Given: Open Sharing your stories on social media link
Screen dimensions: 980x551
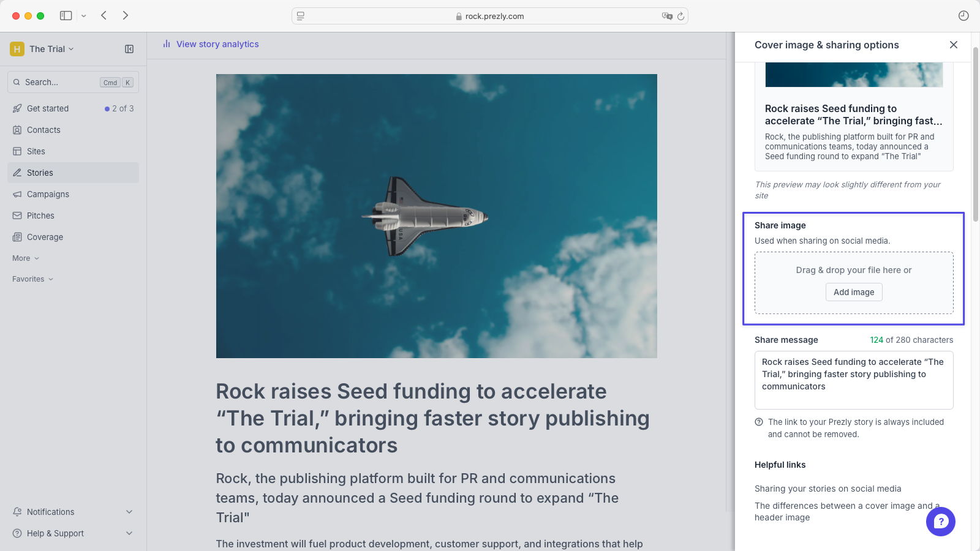Looking at the screenshot, I should point(827,489).
